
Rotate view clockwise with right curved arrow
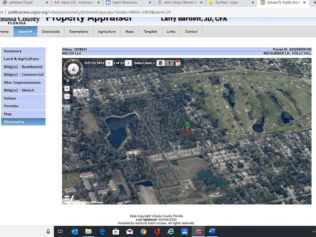click(80, 79)
